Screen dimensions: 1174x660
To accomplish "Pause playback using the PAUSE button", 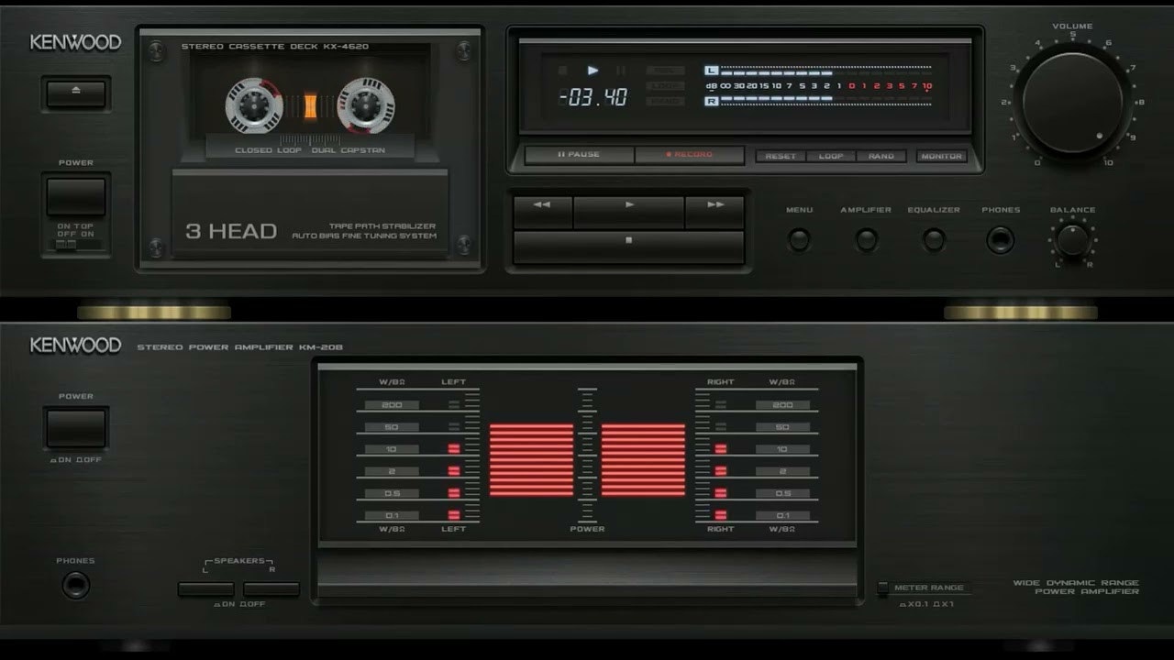I will [x=579, y=155].
